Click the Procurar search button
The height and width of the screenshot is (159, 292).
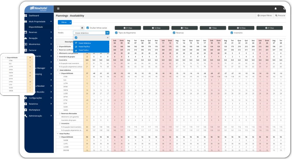click(280, 16)
